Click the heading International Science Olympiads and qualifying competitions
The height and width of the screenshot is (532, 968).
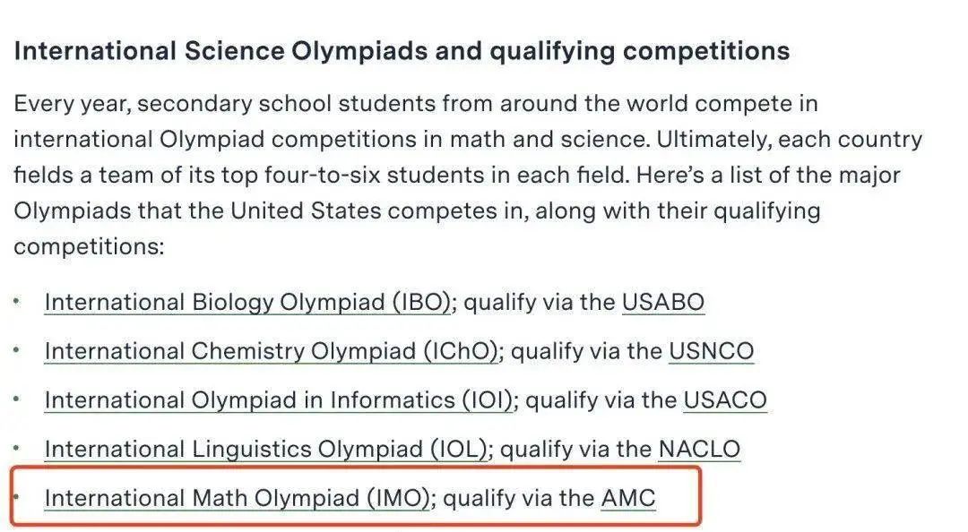[x=402, y=51]
